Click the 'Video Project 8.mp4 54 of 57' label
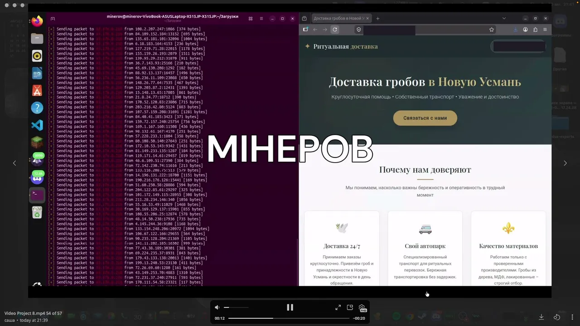Image resolution: width=580 pixels, height=326 pixels. (x=33, y=313)
